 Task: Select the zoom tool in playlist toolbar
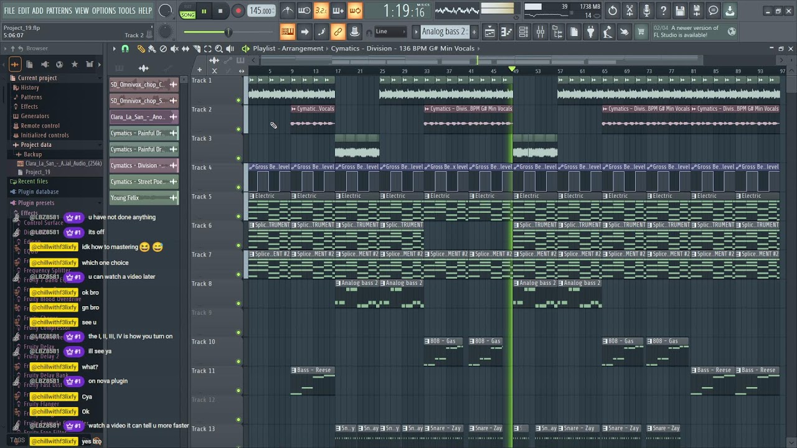point(219,49)
